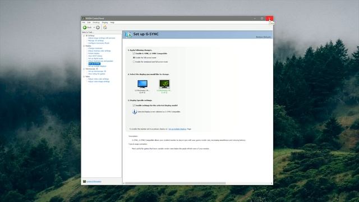
Task: Click Set up multiple displays hyperlink in note
Action: [177, 129]
